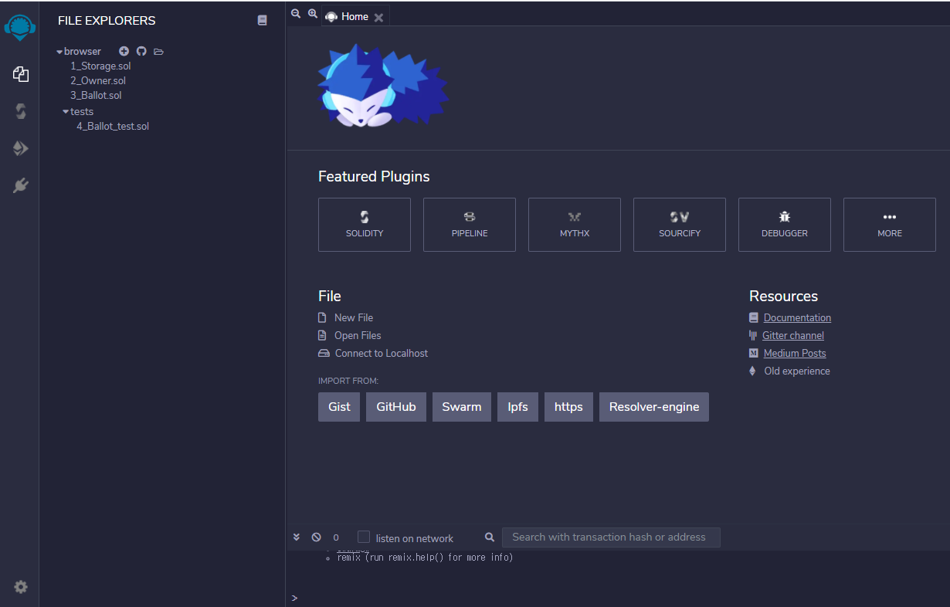Image resolution: width=950 pixels, height=607 pixels.
Task: Zoom out editor with magnifier minus
Action: 296,14
